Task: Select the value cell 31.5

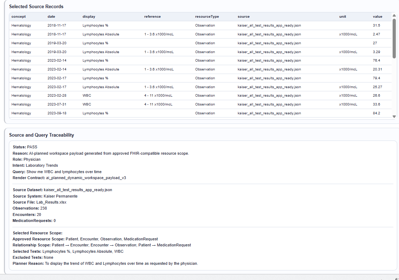Action: 377,25
